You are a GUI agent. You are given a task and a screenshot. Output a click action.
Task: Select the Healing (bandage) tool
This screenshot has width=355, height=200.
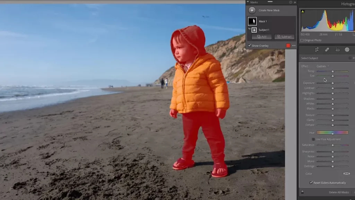pyautogui.click(x=327, y=50)
